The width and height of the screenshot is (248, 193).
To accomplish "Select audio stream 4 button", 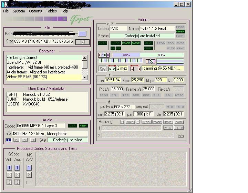I will click(x=33, y=140).
